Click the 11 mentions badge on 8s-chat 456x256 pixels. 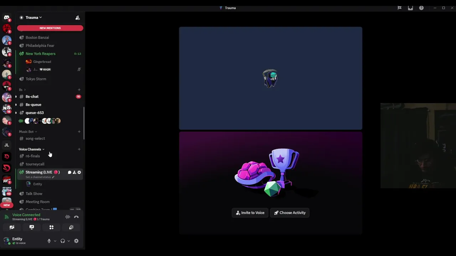pos(78,97)
